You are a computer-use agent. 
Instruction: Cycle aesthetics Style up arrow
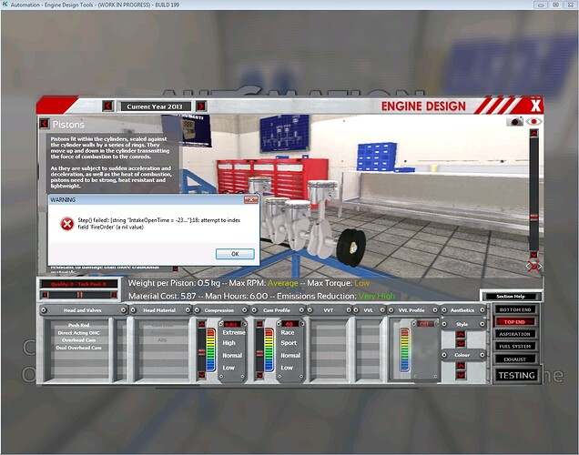pos(461,335)
